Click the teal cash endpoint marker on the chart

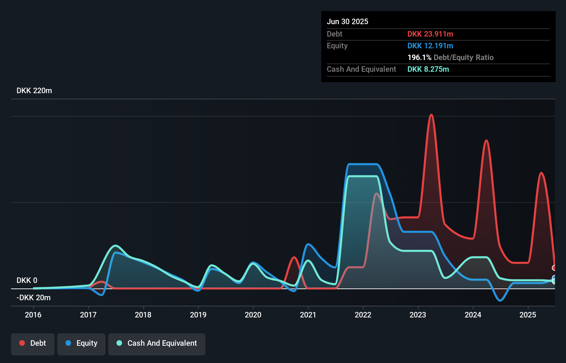pyautogui.click(x=555, y=282)
